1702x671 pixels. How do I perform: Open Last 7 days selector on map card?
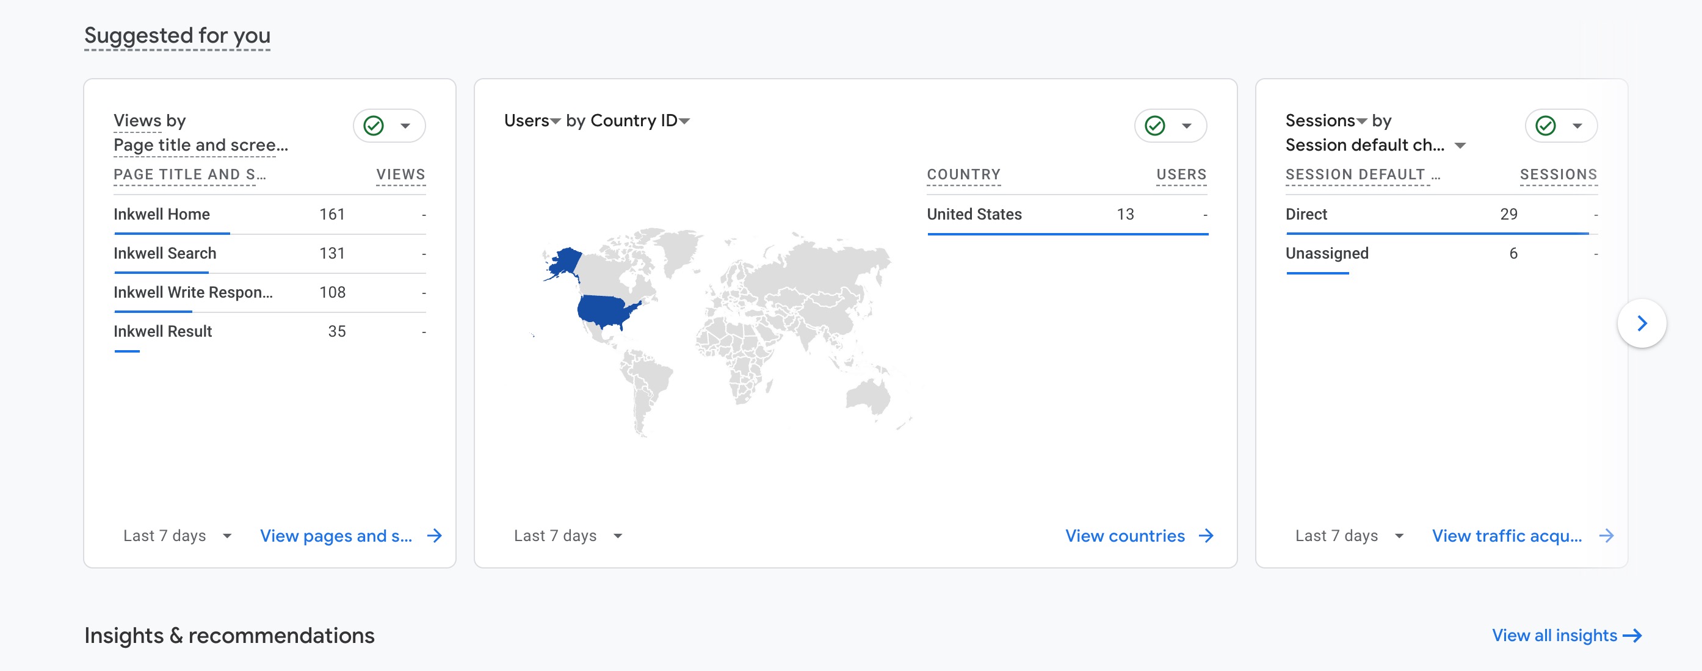point(568,536)
